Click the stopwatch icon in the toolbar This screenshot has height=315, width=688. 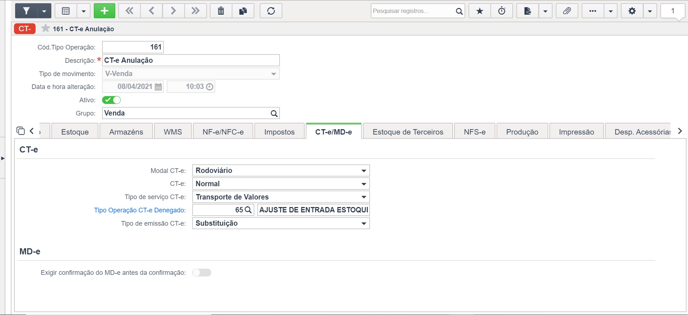[x=502, y=11]
